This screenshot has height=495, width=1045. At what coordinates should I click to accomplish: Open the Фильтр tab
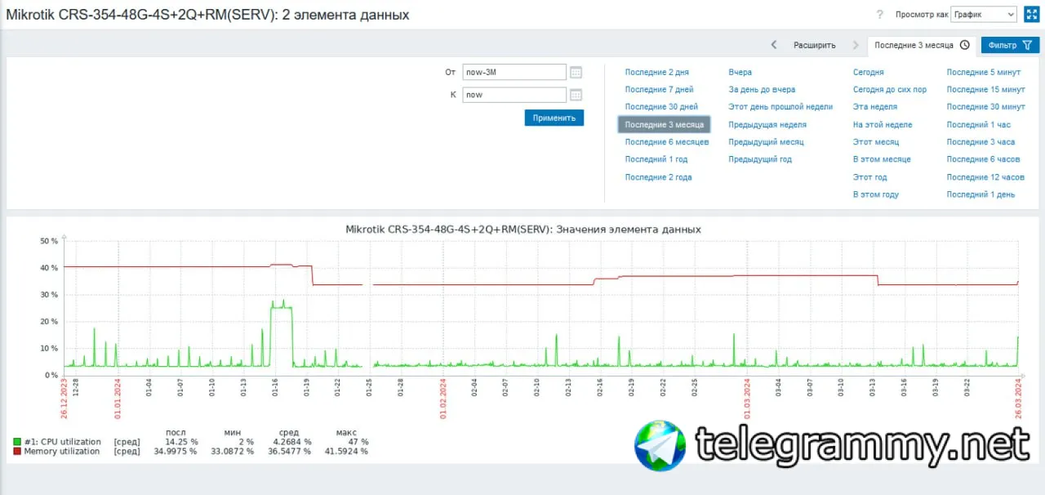[x=1010, y=45]
